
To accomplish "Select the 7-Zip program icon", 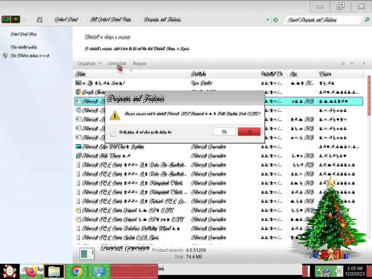I will [x=78, y=83].
